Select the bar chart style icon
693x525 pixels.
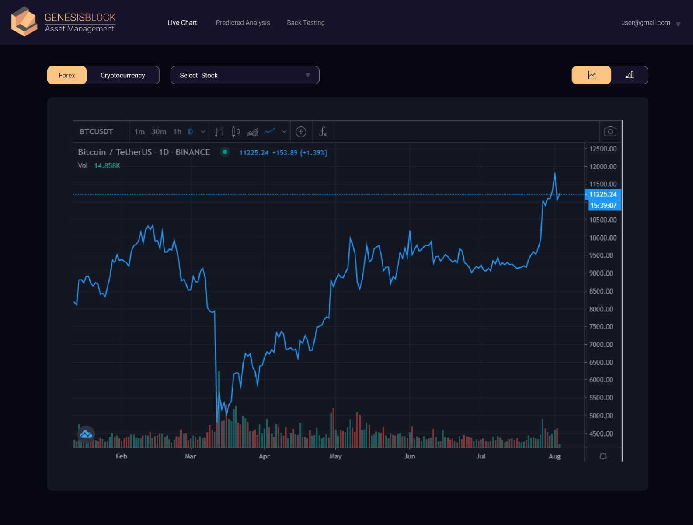[x=219, y=132]
